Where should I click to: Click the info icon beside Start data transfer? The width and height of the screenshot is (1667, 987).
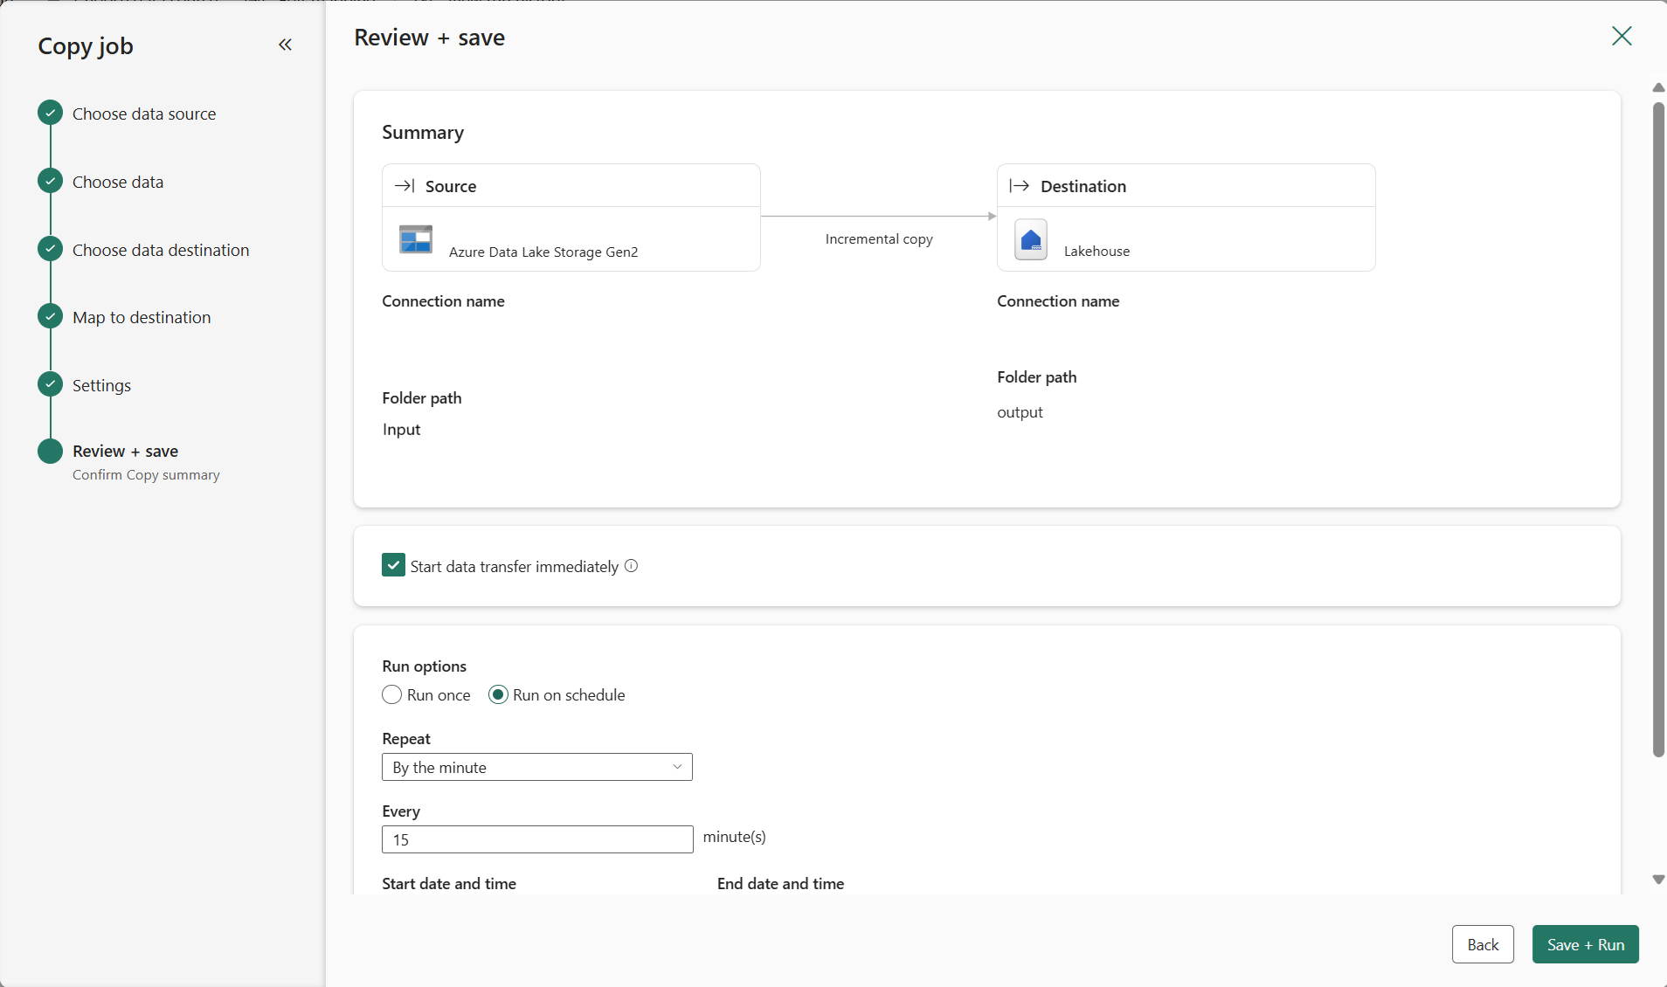632,566
